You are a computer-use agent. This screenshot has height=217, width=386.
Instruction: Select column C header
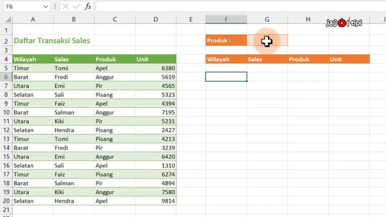coord(115,19)
